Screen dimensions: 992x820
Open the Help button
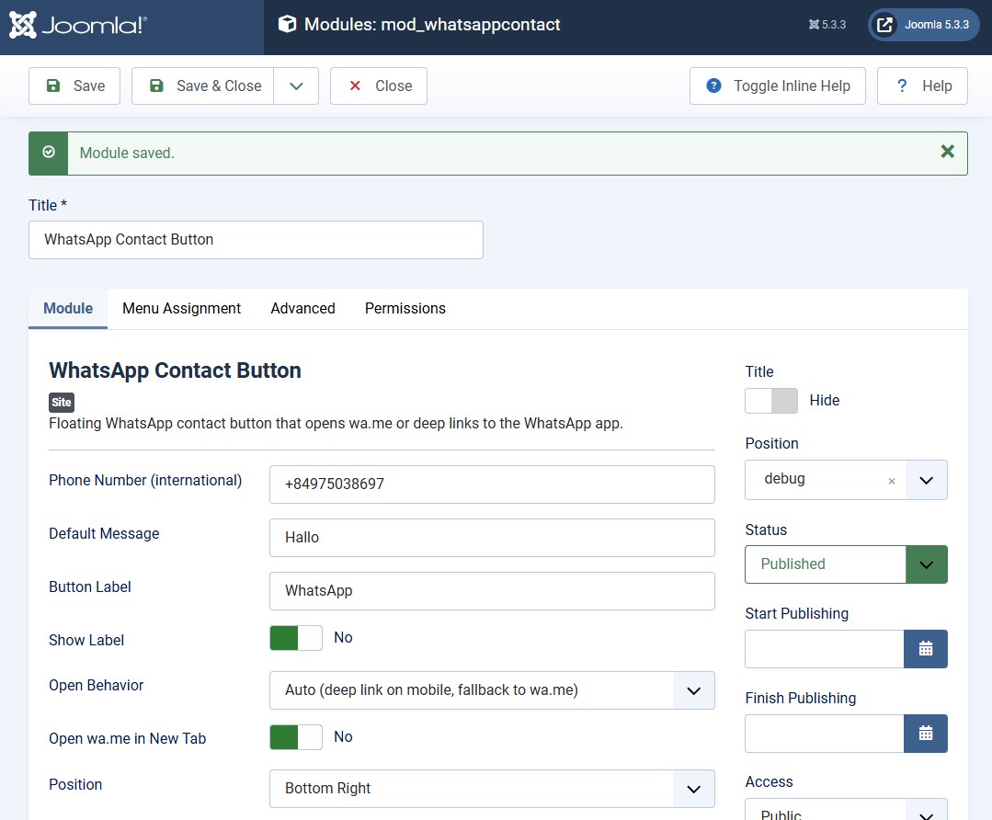922,86
